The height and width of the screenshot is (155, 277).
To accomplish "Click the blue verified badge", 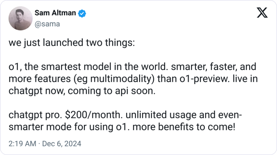I will [x=82, y=13].
